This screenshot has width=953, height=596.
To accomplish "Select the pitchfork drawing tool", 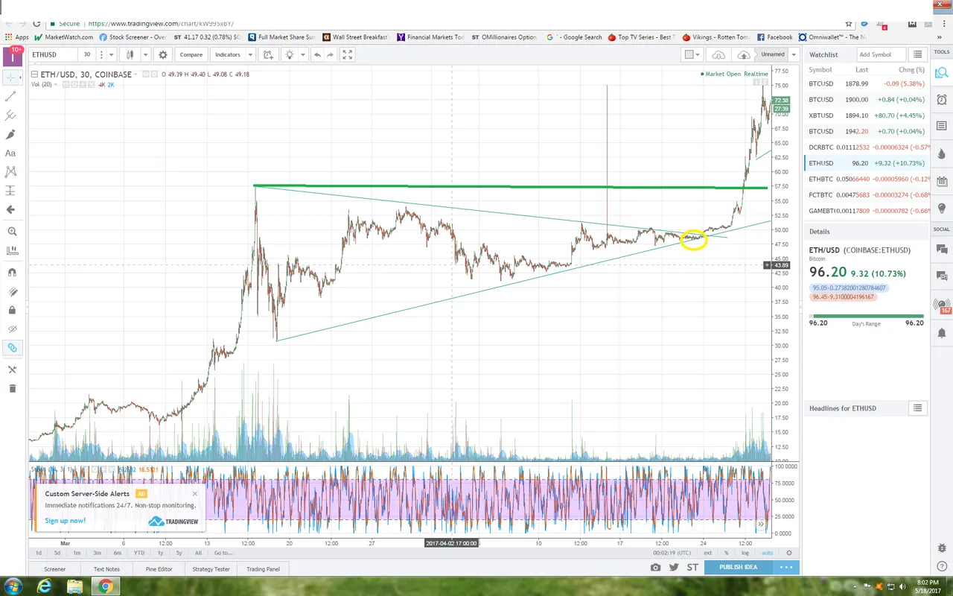I will 10,115.
